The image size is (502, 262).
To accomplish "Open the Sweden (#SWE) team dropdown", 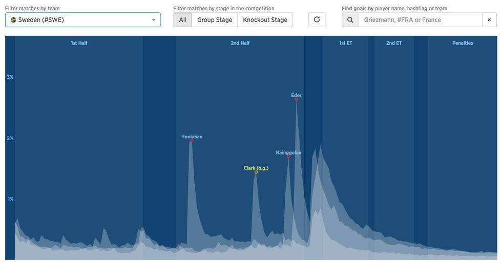I will [x=82, y=20].
